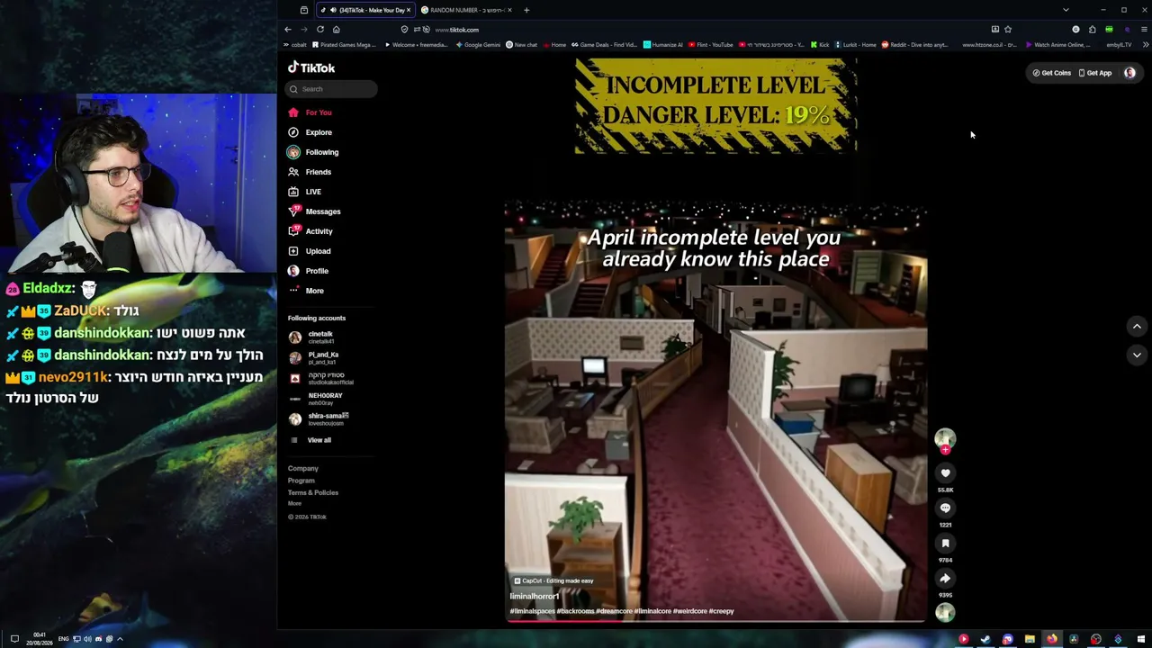This screenshot has height=648, width=1152.
Task: Open the Friends page
Action: click(x=310, y=172)
